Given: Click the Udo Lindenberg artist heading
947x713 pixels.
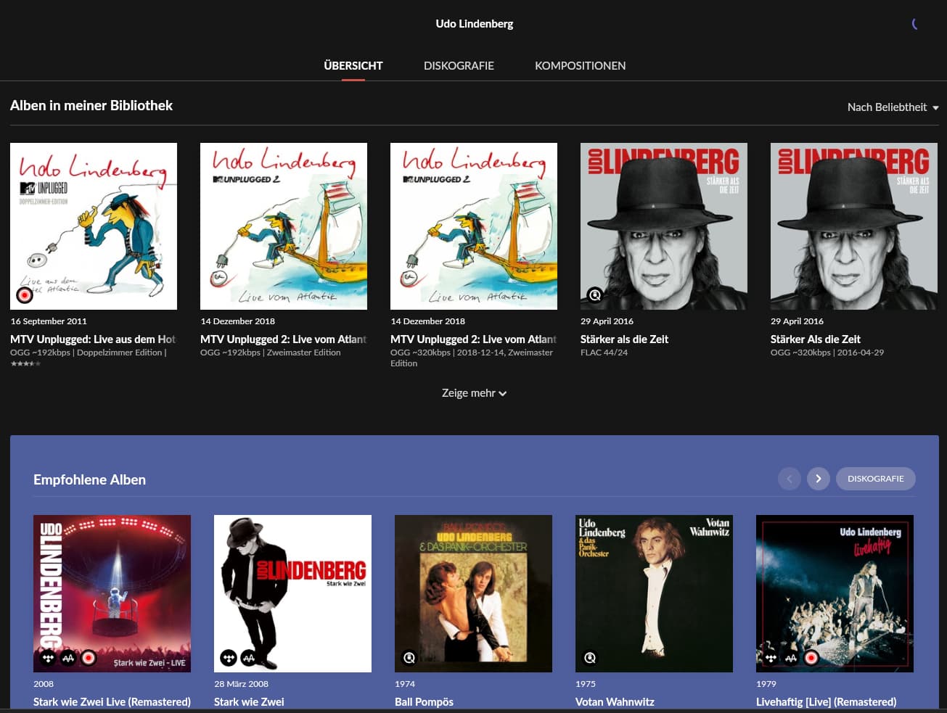Looking at the screenshot, I should (x=474, y=24).
